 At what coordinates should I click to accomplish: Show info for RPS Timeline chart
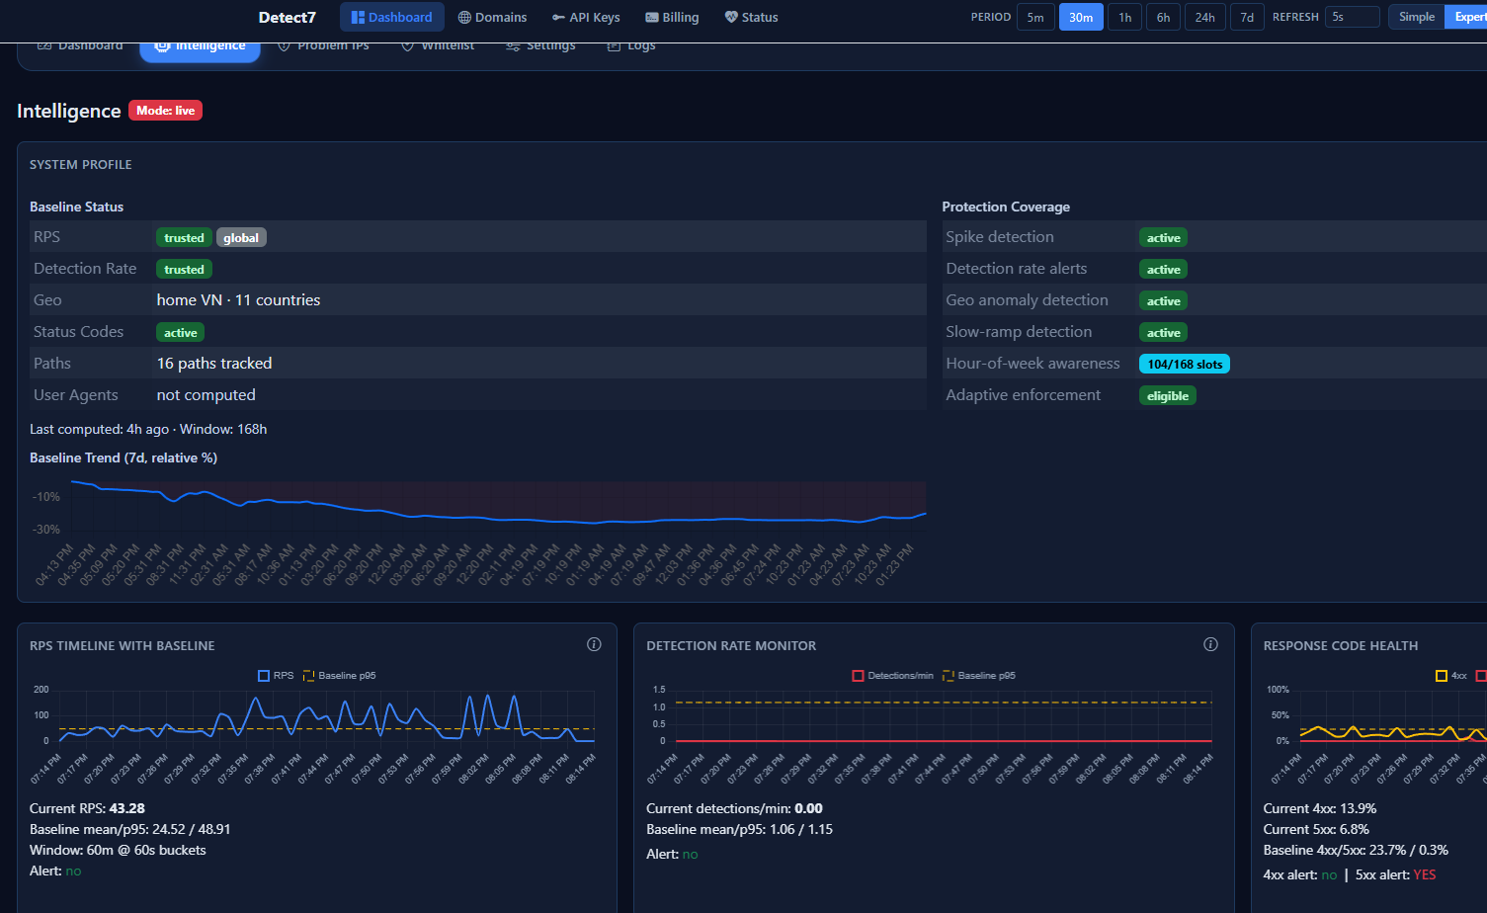[594, 644]
